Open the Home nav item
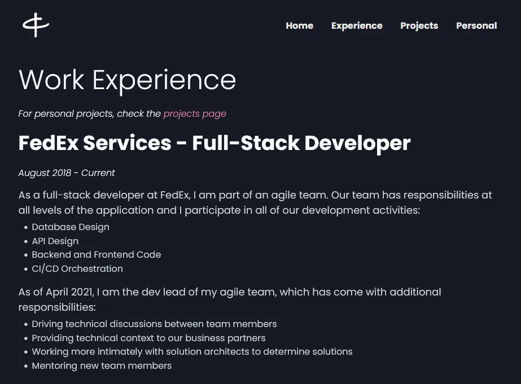Screen dimensions: 521x384 (299, 25)
